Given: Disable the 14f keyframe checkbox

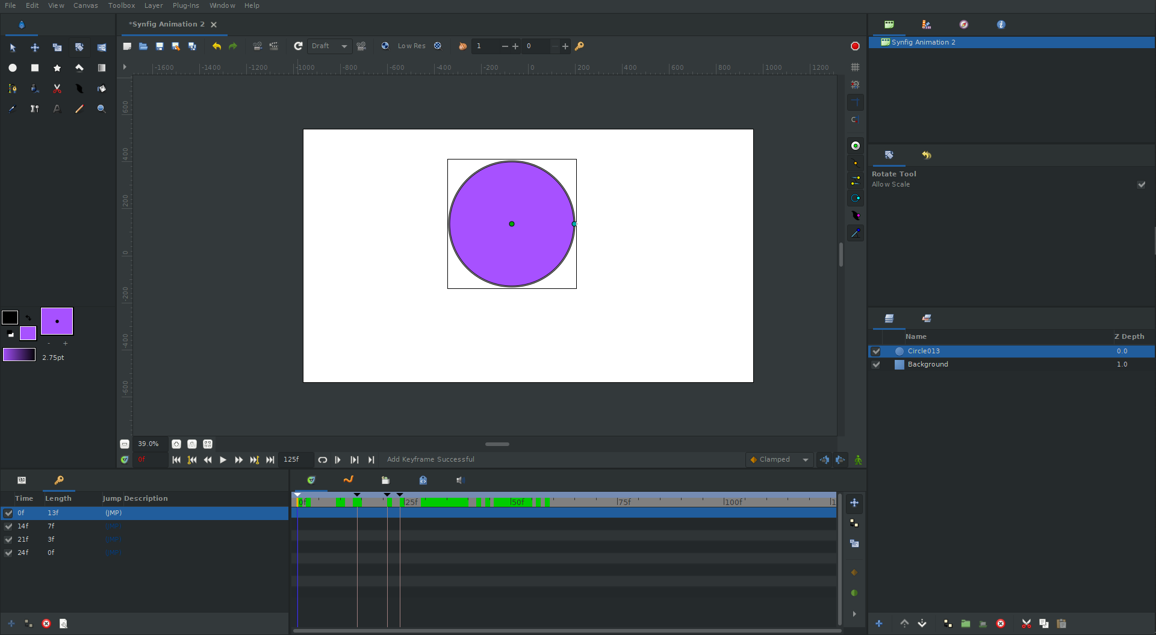Looking at the screenshot, I should pos(8,527).
